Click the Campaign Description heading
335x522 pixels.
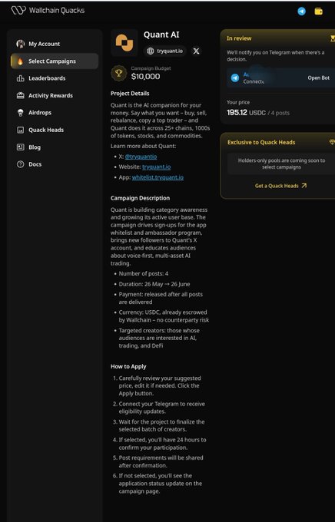pos(140,198)
